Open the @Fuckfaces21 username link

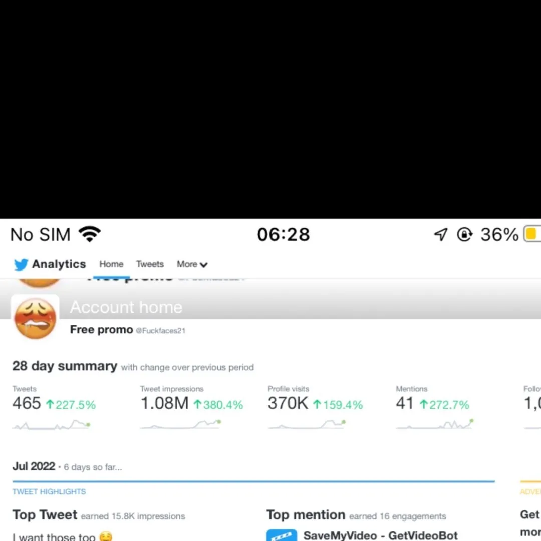161,330
